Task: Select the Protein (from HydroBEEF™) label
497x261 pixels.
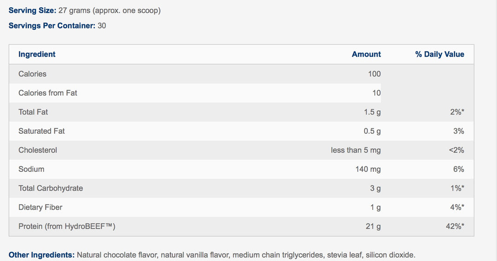Action: 66,227
